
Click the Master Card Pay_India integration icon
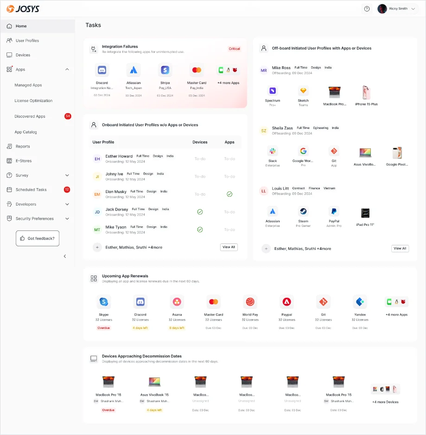pos(197,70)
